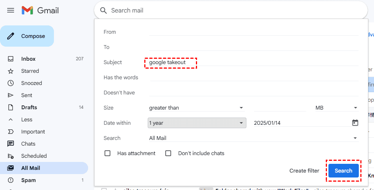The image size is (374, 190).
Task: Collapse the sidebar with Less
Action: 27,119
